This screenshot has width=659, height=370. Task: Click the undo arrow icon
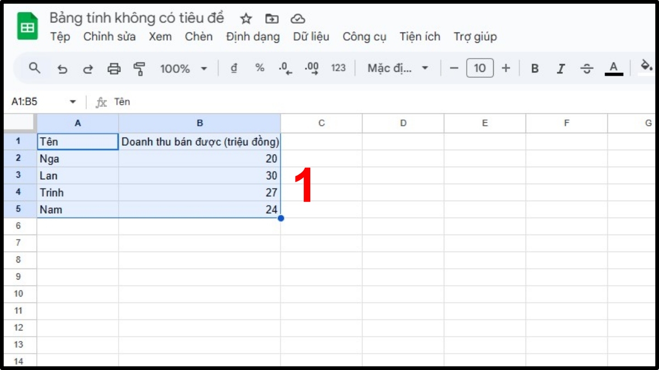click(62, 69)
